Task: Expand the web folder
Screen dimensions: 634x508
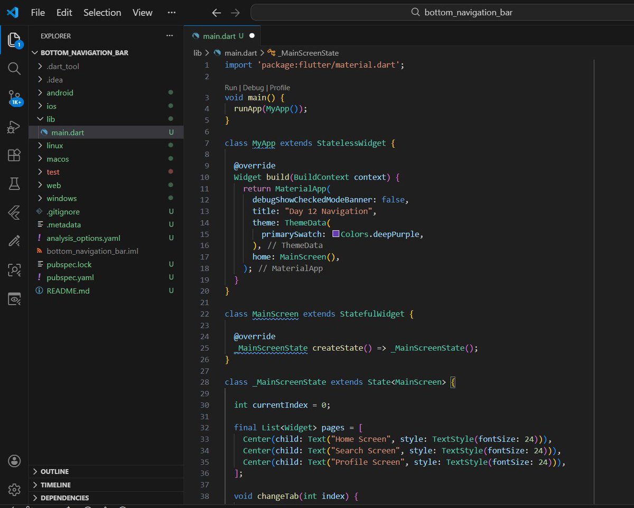Action: pyautogui.click(x=54, y=186)
